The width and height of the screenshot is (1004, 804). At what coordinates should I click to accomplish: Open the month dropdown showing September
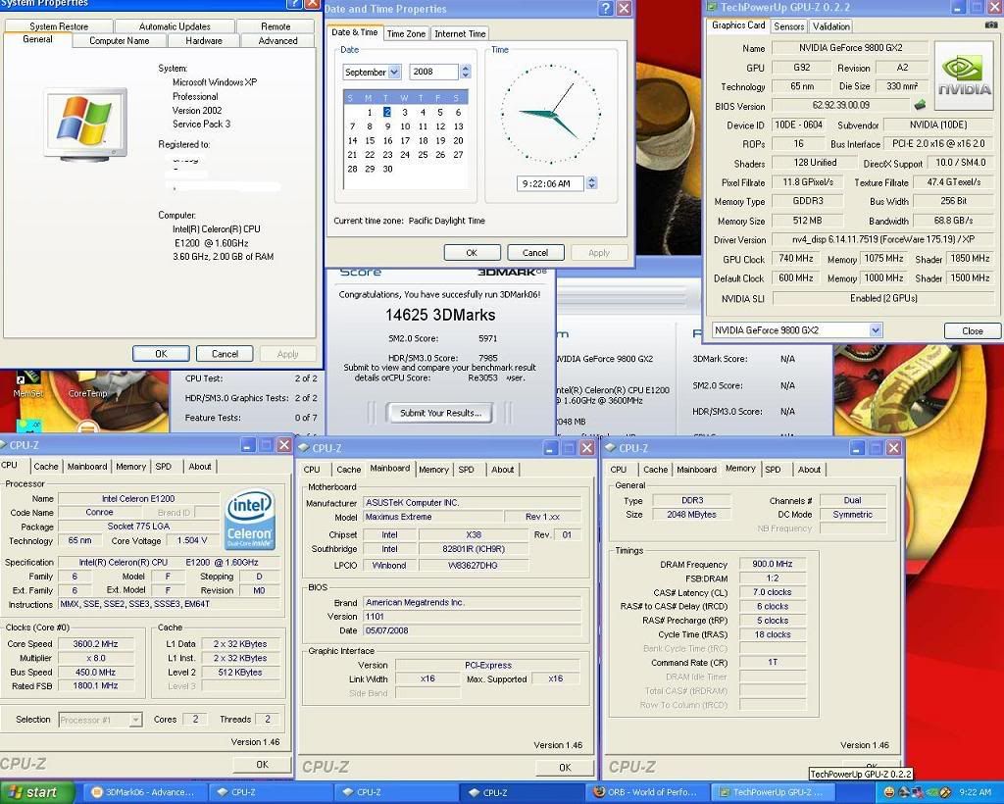pos(394,73)
